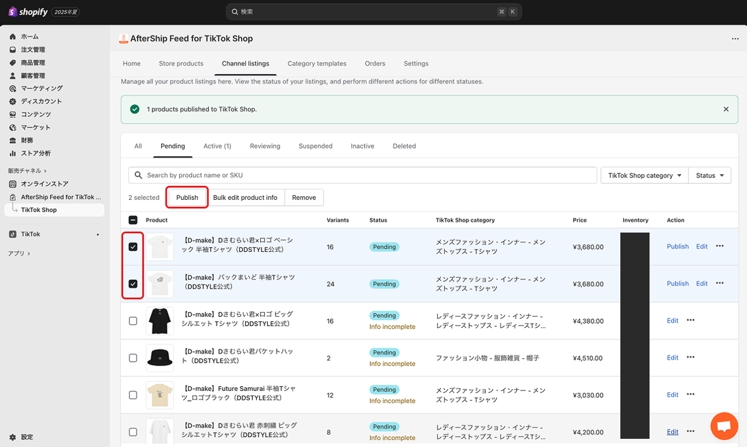This screenshot has width=747, height=447.
Task: Open more actions for first product row
Action: pos(720,247)
